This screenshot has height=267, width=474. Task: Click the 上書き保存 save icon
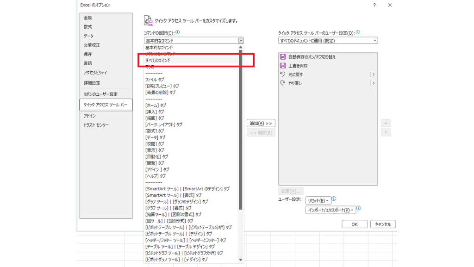[283, 66]
